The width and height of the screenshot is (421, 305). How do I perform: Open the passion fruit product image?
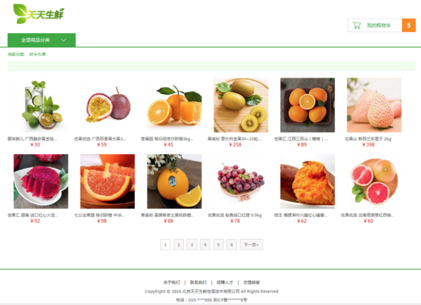click(107, 105)
